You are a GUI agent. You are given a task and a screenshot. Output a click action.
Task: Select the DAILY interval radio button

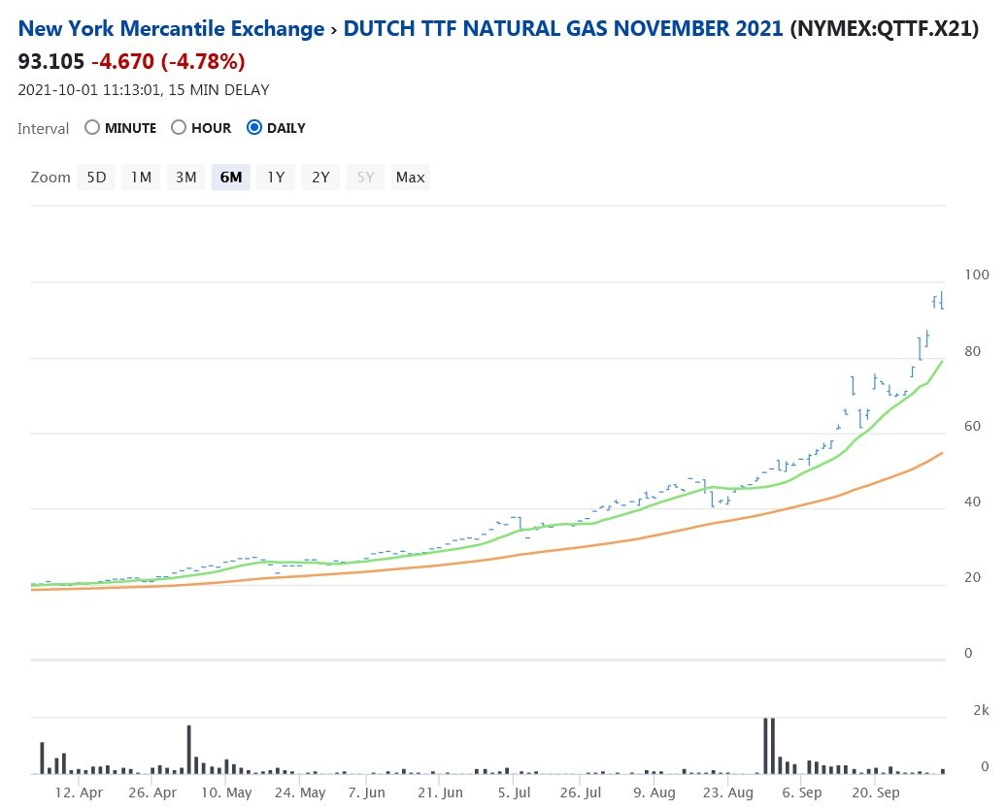coord(254,128)
